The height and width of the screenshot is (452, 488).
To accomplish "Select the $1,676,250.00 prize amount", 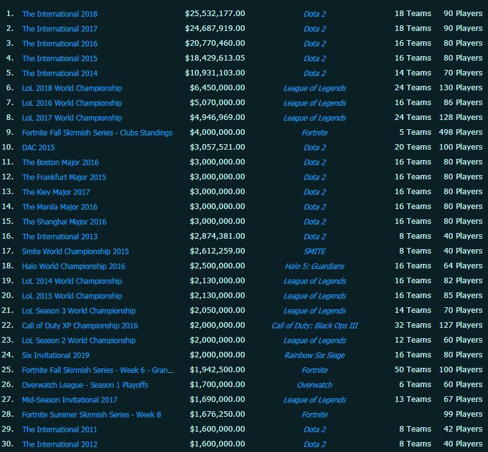I will click(x=217, y=414).
